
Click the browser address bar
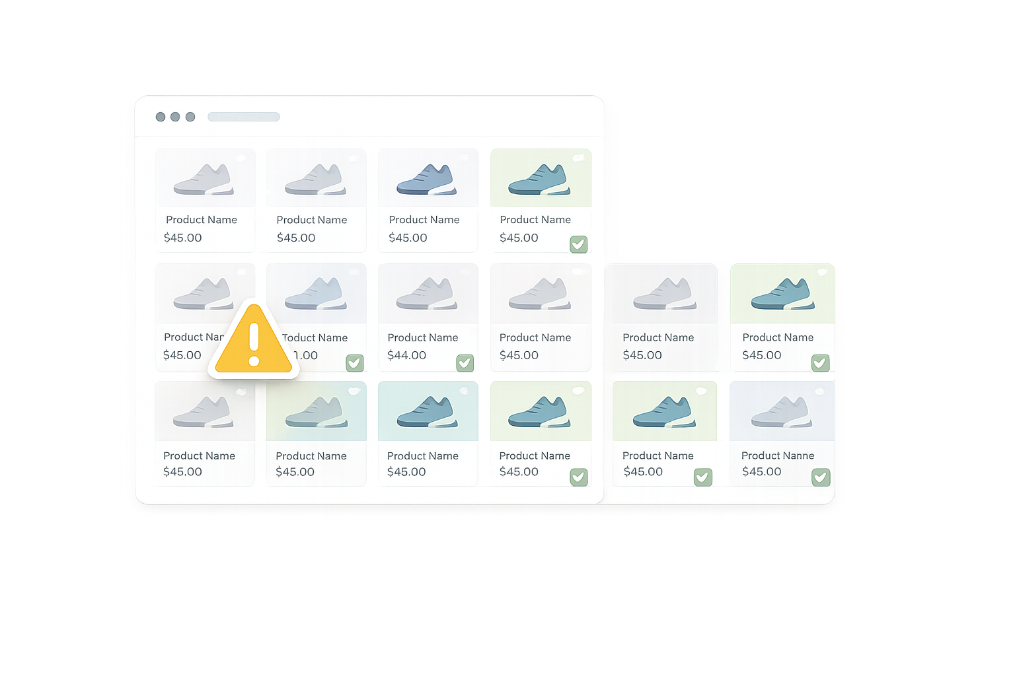tap(243, 116)
